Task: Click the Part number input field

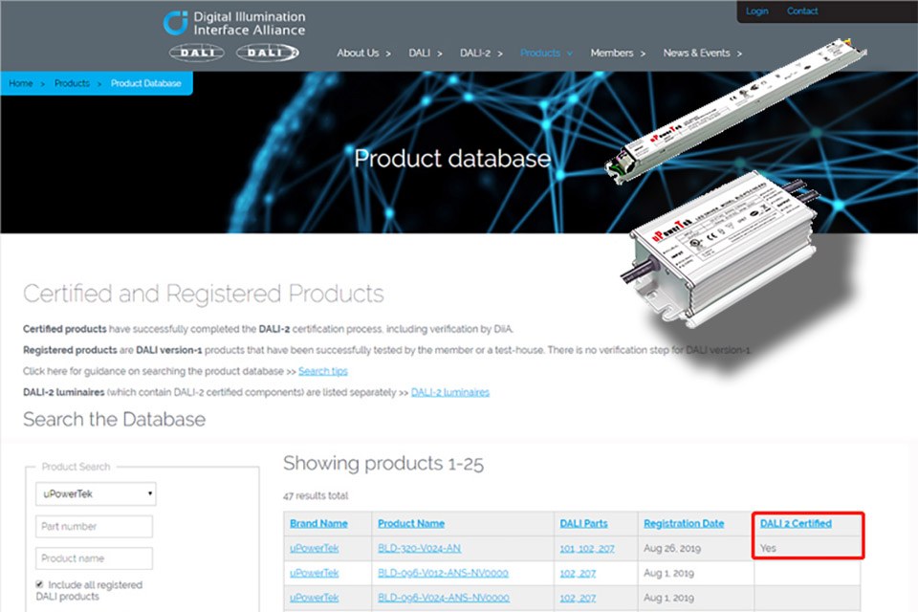Action: (x=94, y=526)
